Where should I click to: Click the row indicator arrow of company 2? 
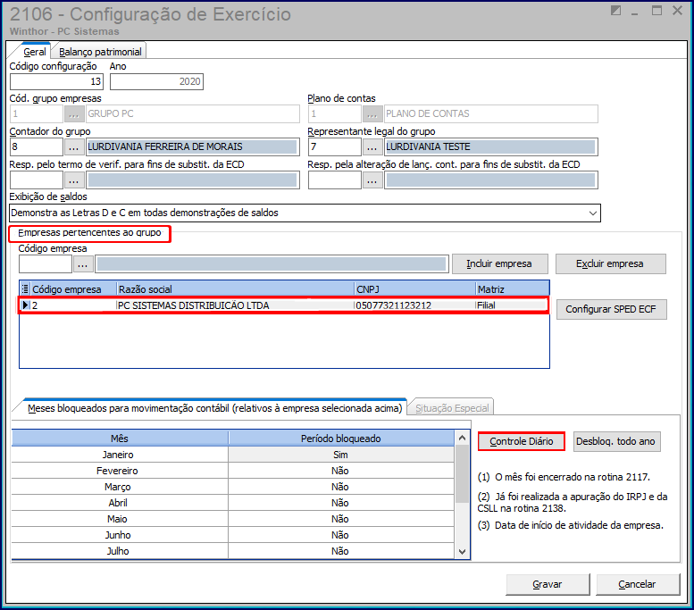(x=25, y=305)
